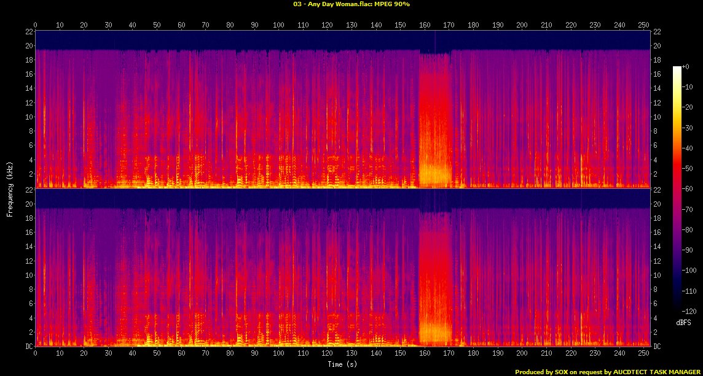Select the 50 mark on the top time axis
The image size is (703, 376).
point(157,25)
